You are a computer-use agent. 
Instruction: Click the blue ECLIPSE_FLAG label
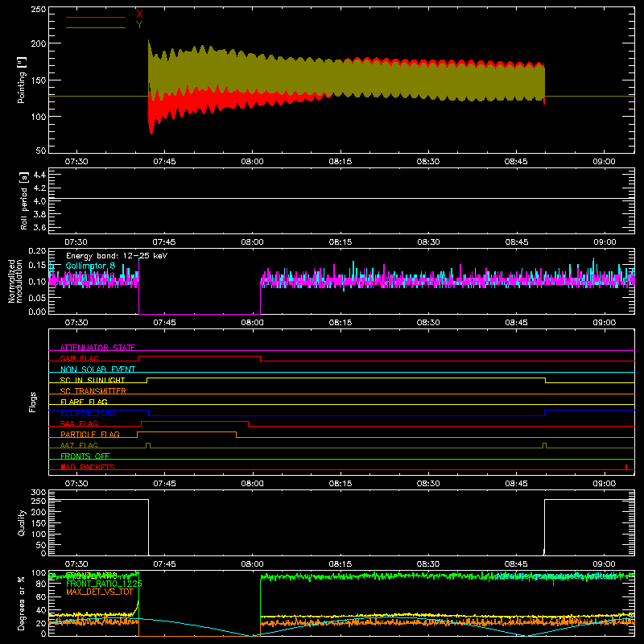[88, 413]
